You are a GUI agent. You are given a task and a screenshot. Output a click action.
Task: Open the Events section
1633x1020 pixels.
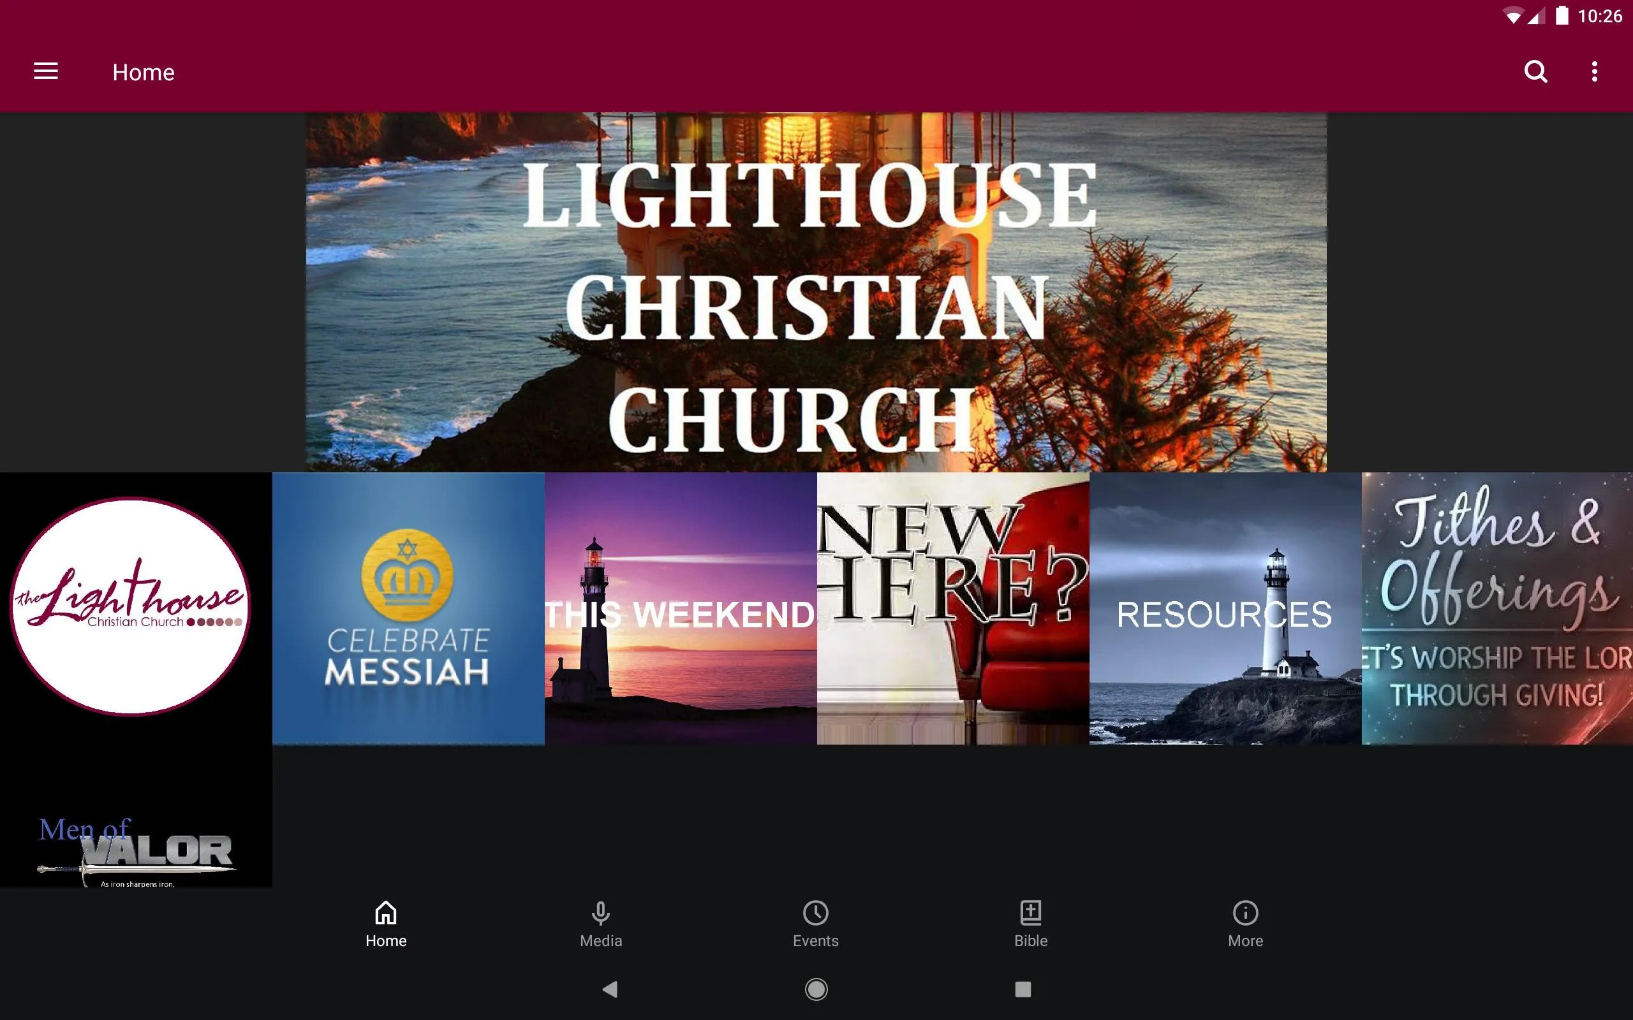[816, 924]
